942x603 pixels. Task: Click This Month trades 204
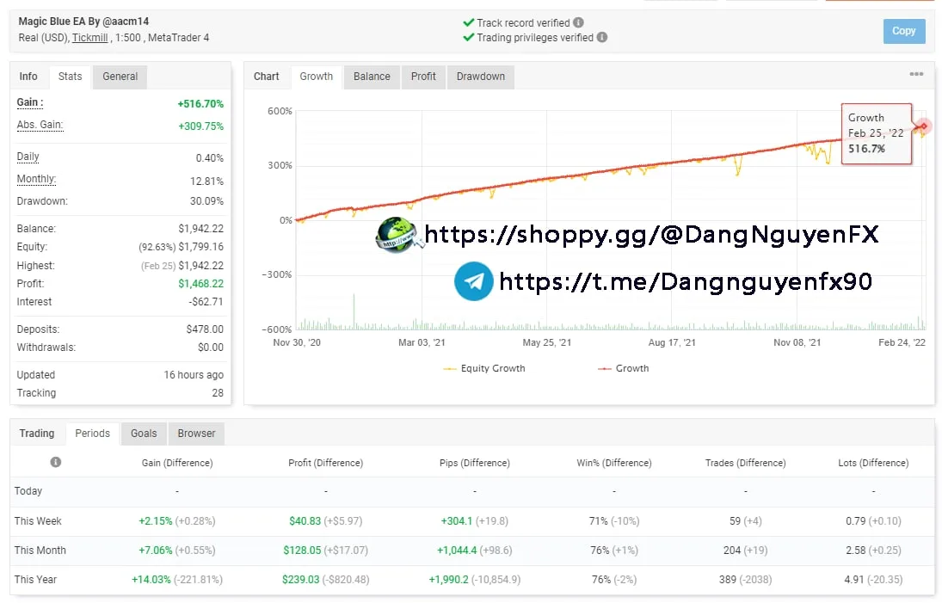[x=732, y=551]
